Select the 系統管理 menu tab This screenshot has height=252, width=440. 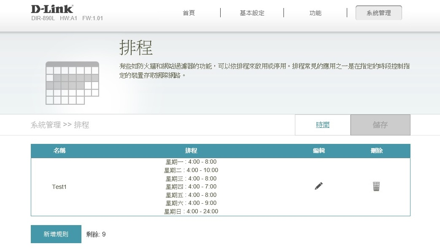(378, 13)
